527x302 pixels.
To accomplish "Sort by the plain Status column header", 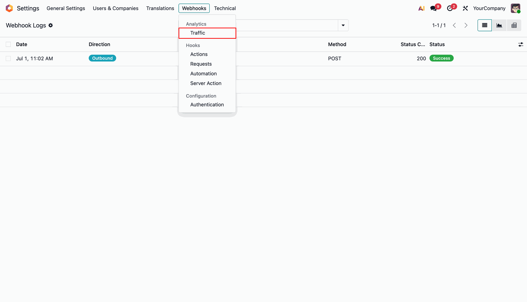I will point(437,44).
